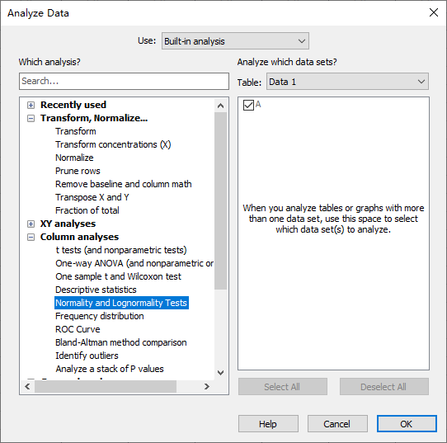Select ROC Curve
The width and height of the screenshot is (447, 443).
[78, 329]
